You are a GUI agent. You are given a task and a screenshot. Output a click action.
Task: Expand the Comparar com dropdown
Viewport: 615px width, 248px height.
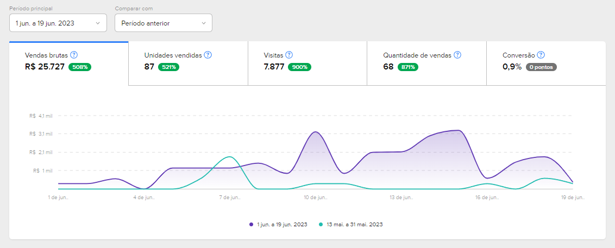163,23
